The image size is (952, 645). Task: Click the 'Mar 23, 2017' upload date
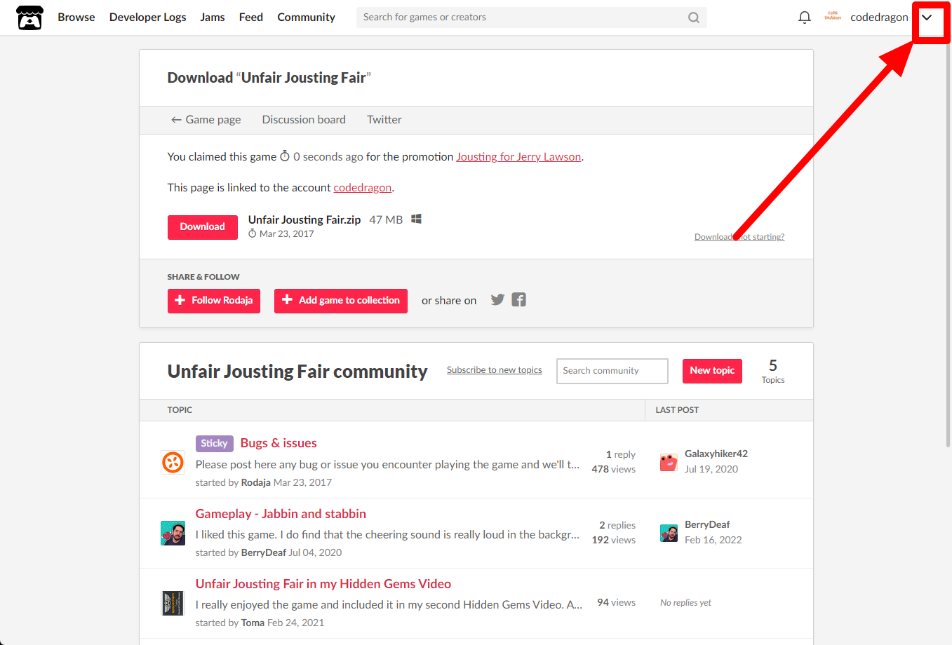point(286,234)
